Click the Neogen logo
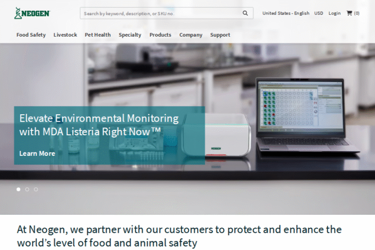The image size is (375, 250). [x=32, y=13]
